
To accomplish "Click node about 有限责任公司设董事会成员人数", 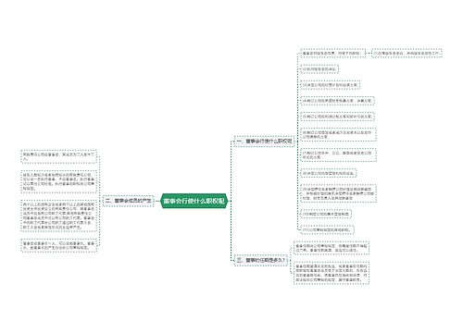I will pyautogui.click(x=58, y=156).
